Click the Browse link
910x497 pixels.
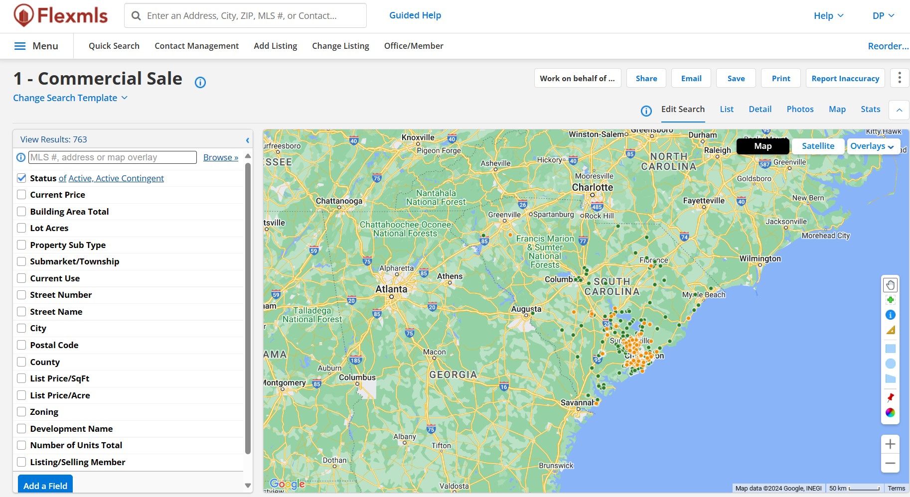[x=220, y=157]
